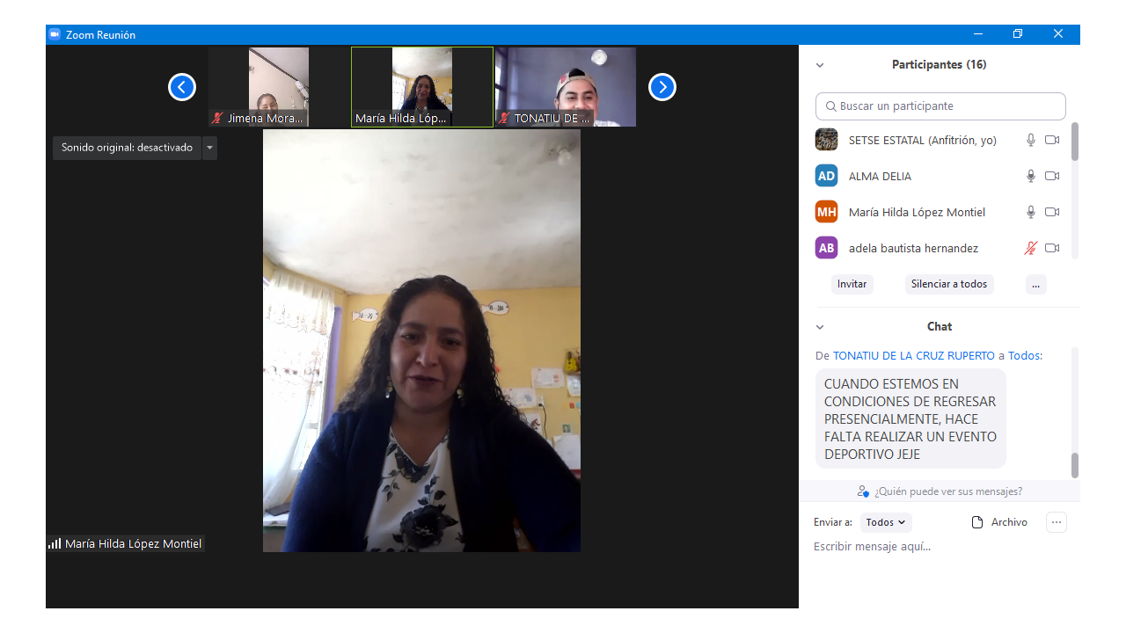Click TONATIU DE LA CRUZ RUPERTO sender link
Screen dimensions: 1126x633
(x=914, y=356)
